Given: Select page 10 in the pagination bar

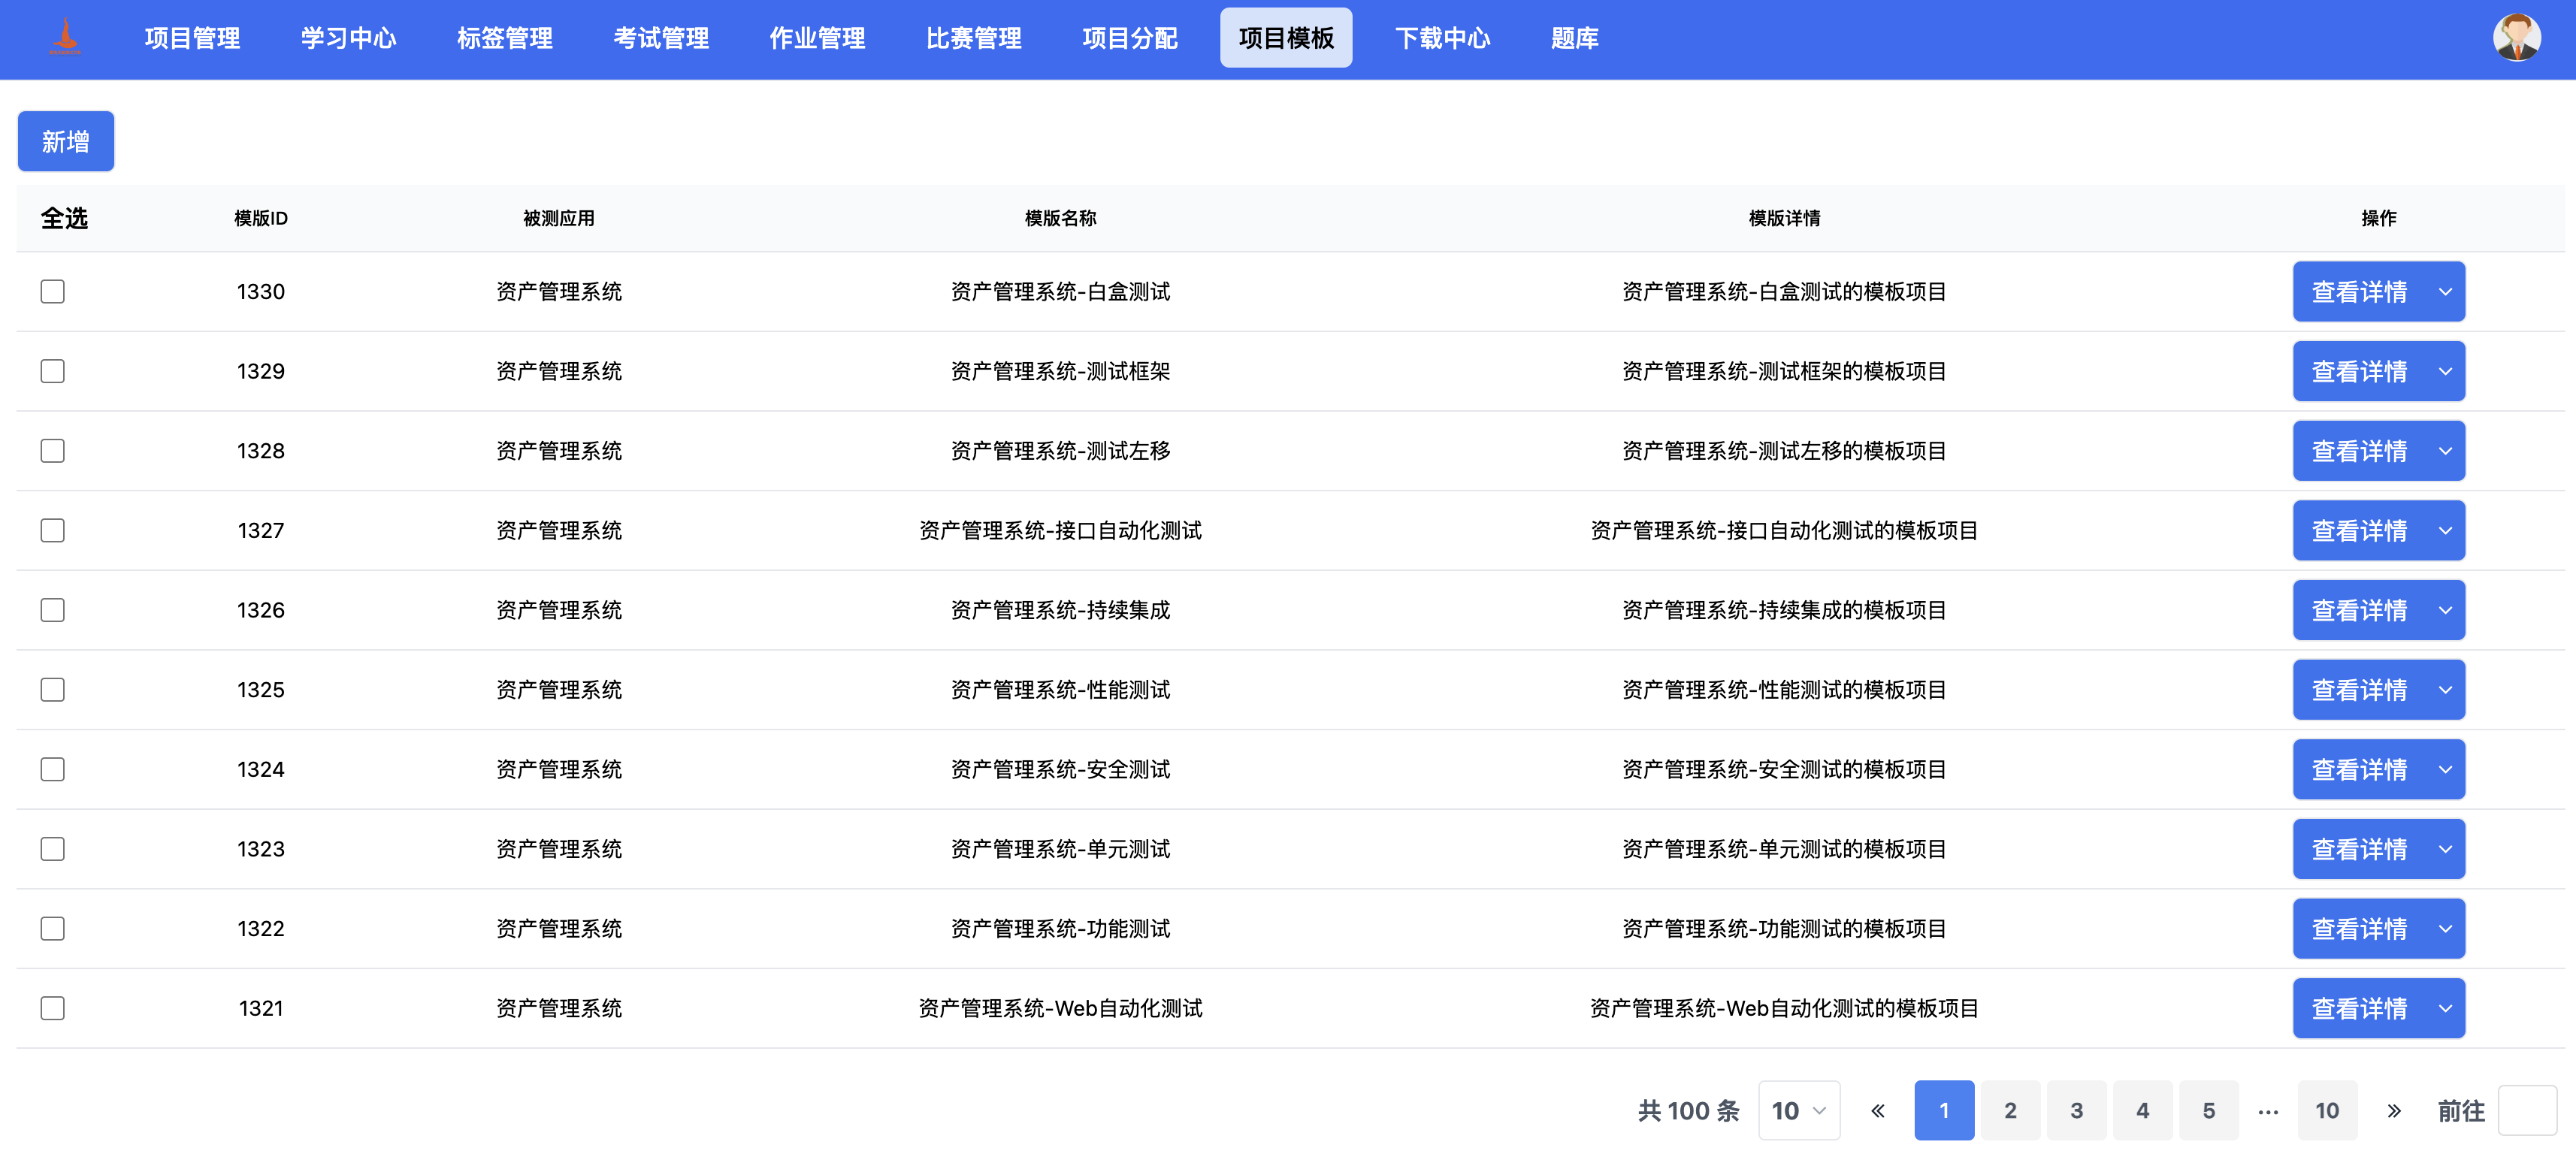Looking at the screenshot, I should pyautogui.click(x=2327, y=1110).
